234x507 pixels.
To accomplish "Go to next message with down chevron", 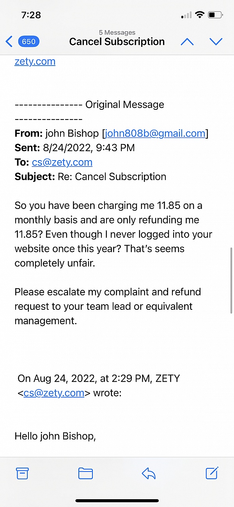I will coord(216,42).
